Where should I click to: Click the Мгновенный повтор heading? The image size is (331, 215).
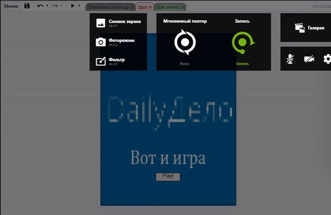point(185,21)
